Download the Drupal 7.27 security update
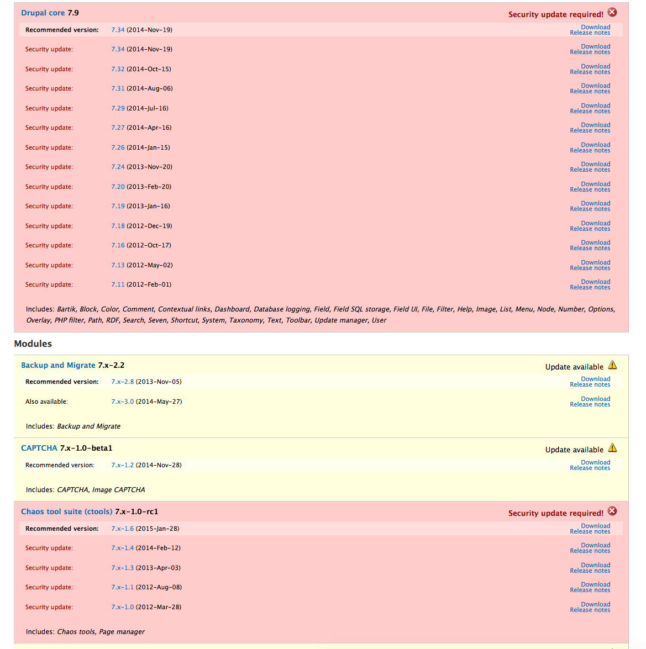The height and width of the screenshot is (649, 646). click(x=596, y=125)
